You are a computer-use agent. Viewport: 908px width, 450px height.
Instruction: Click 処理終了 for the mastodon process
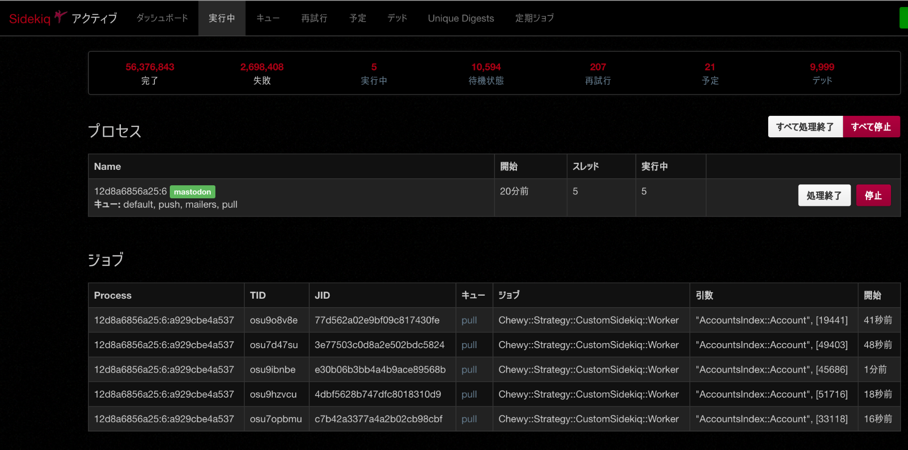click(824, 195)
